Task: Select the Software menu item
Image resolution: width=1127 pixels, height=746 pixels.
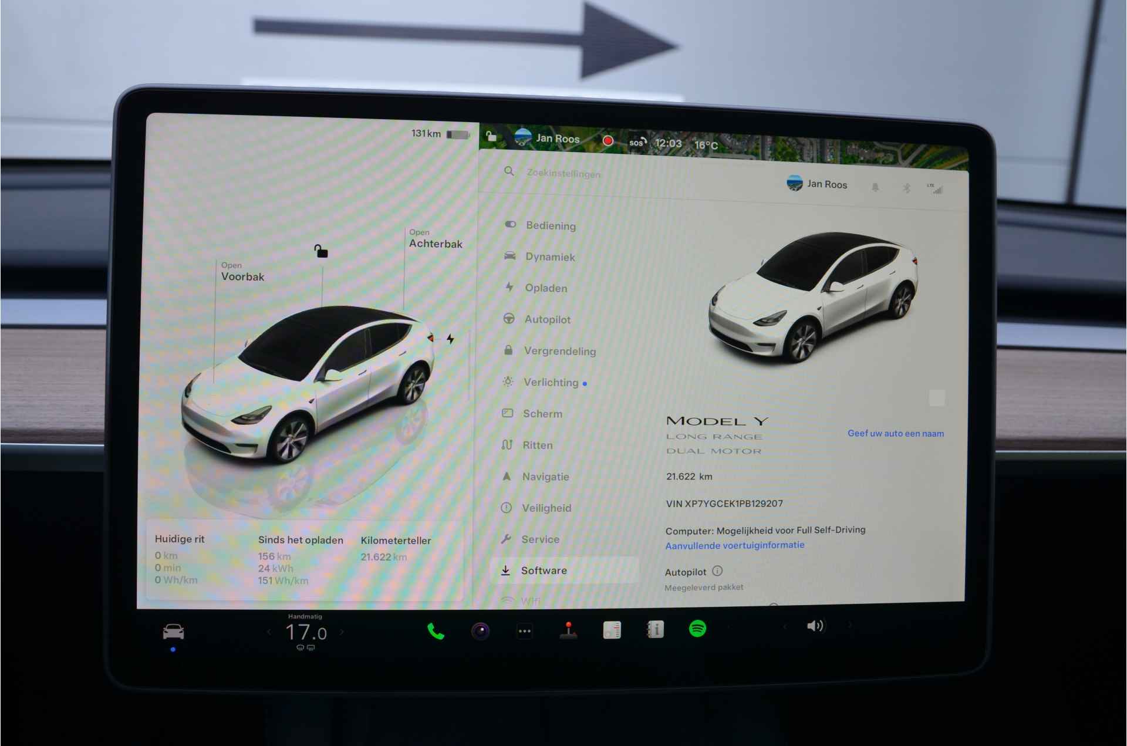Action: (565, 570)
